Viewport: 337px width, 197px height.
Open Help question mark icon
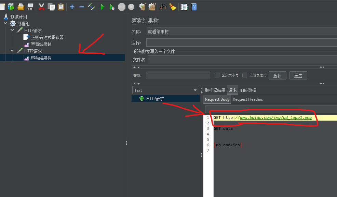coord(194,7)
